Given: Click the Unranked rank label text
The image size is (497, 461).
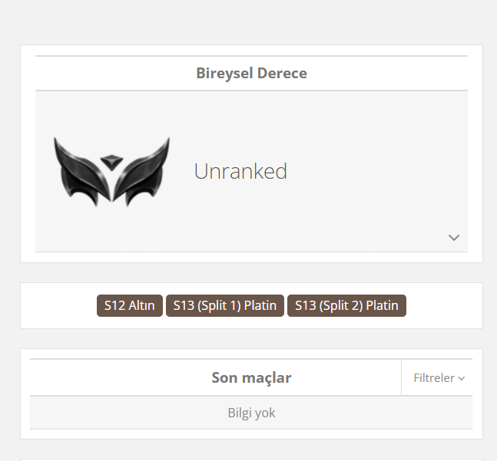Looking at the screenshot, I should 240,171.
